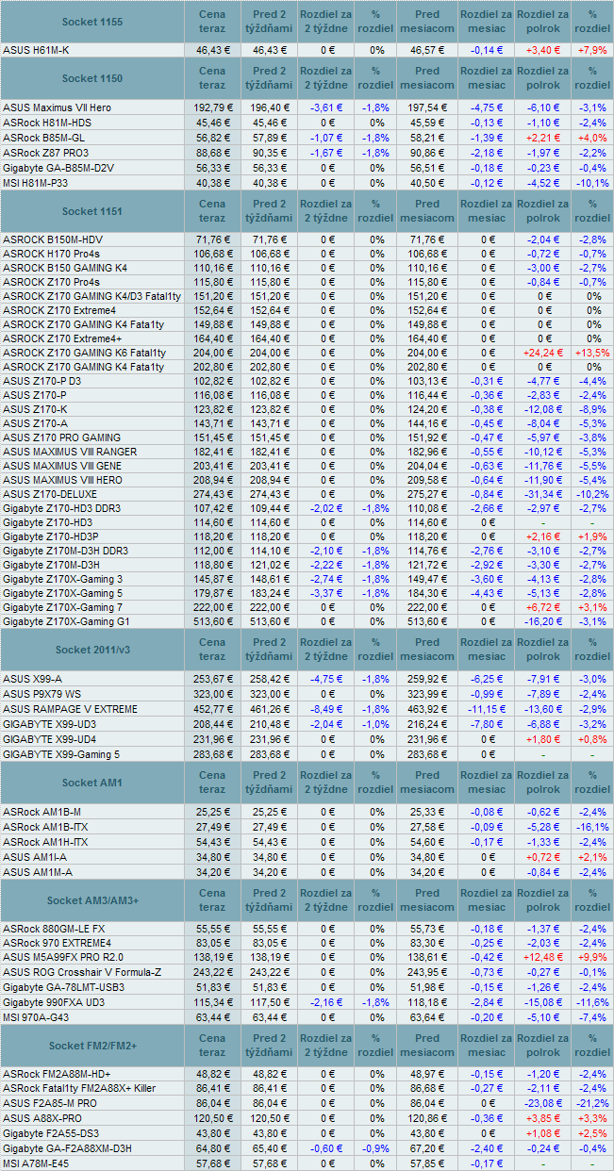Select ASRock Z87 PRO3 product name

(x=45, y=152)
